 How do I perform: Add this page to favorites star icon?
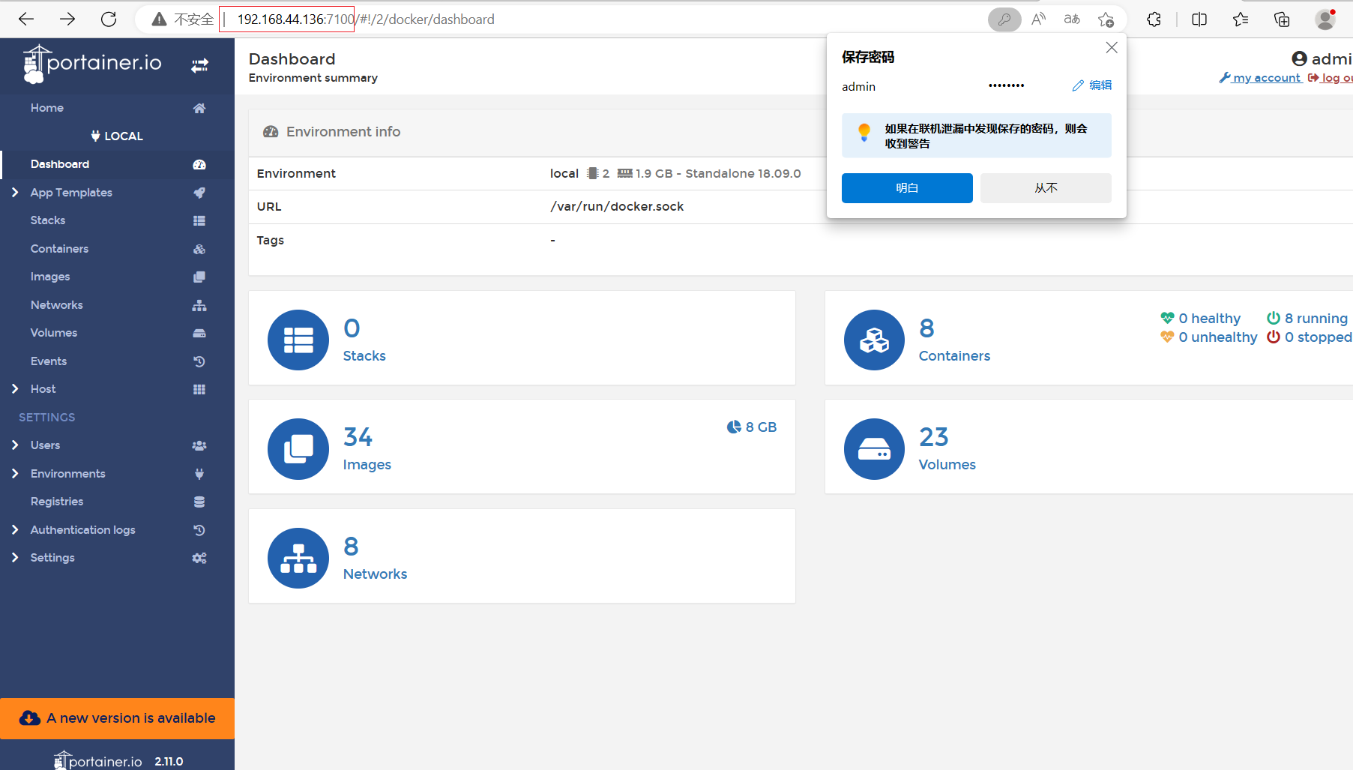point(1106,19)
